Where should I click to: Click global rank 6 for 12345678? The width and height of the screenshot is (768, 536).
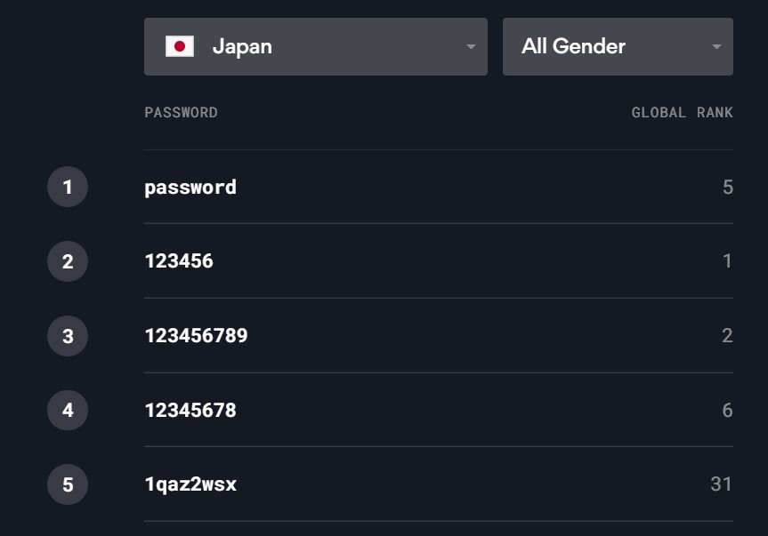(x=727, y=411)
